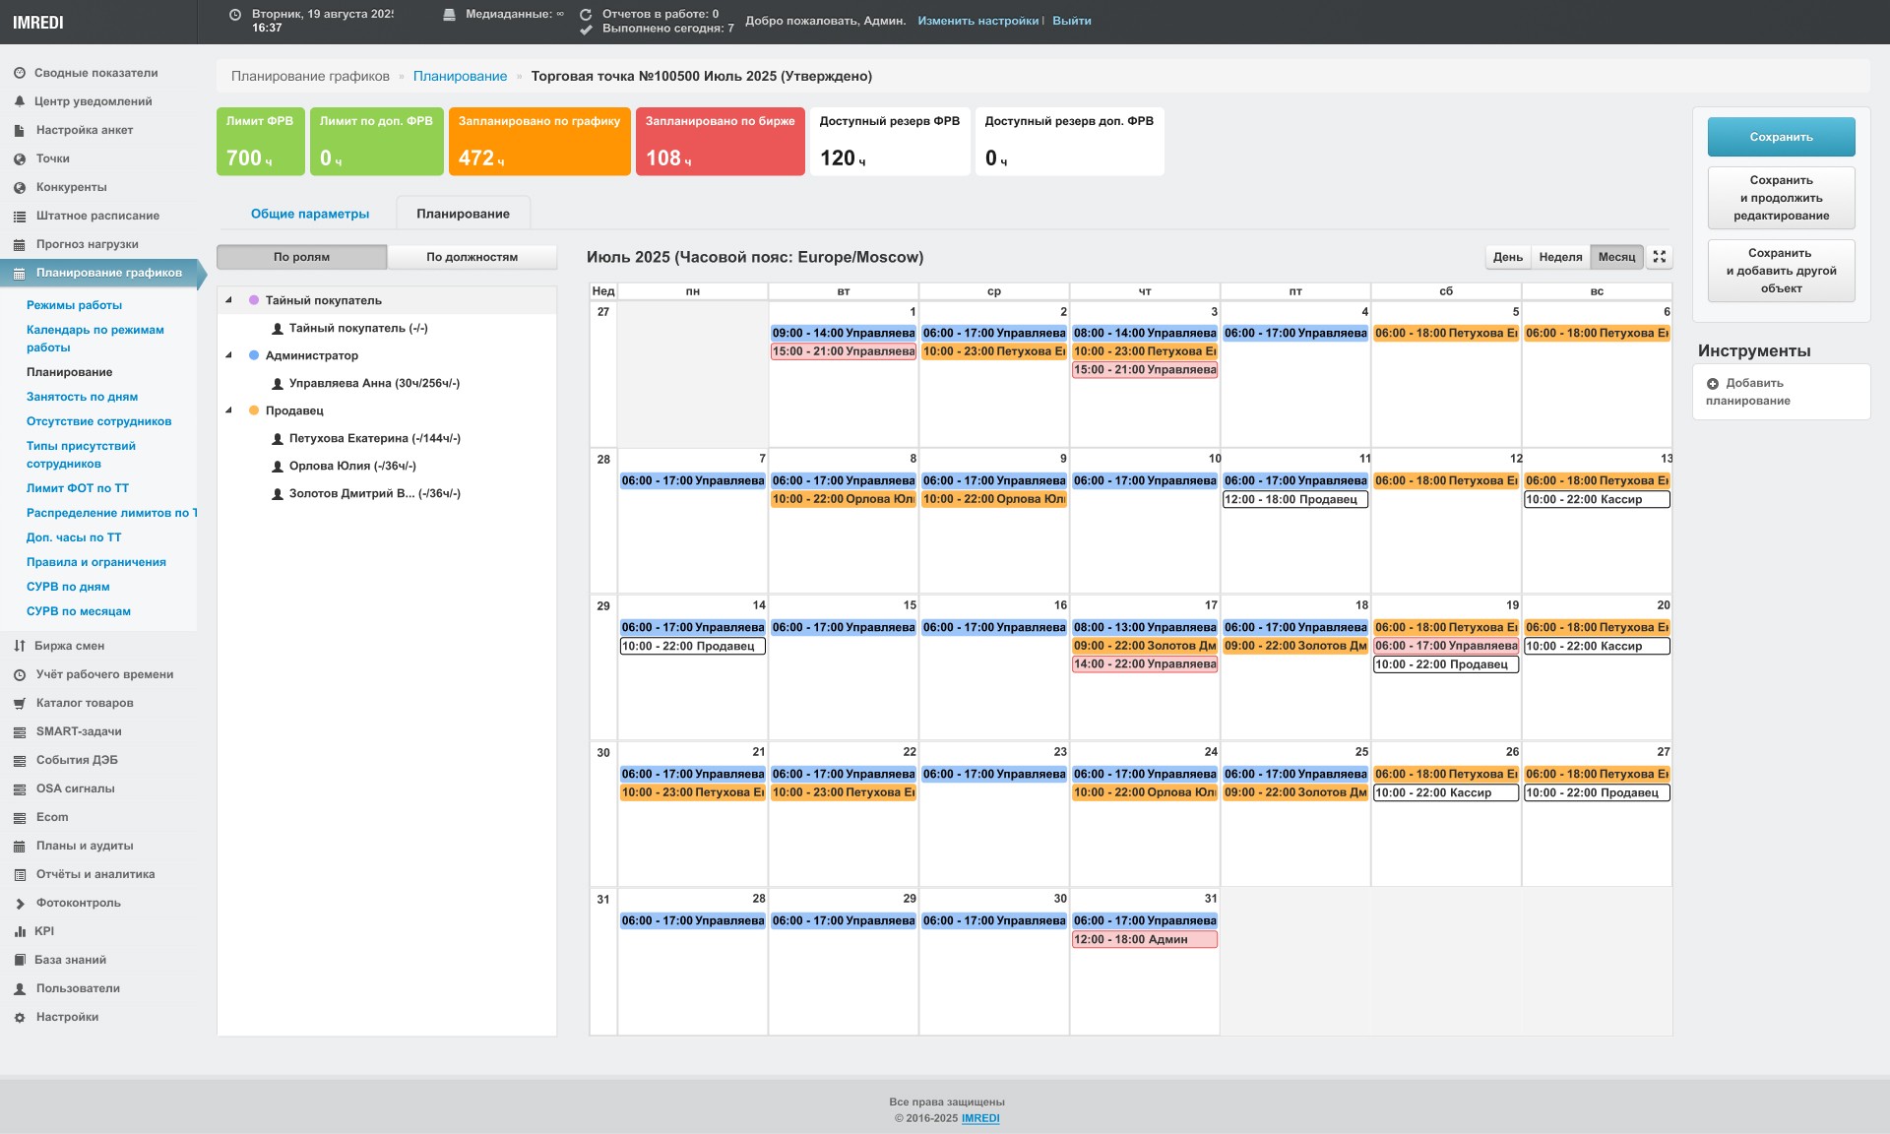
Task: Click the red Запланировано по бирже tile
Action: pos(720,142)
